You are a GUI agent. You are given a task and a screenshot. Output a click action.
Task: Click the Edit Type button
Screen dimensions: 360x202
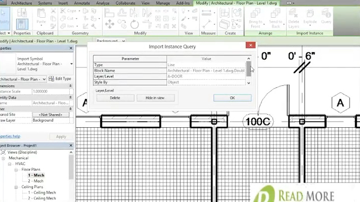(x=60, y=79)
